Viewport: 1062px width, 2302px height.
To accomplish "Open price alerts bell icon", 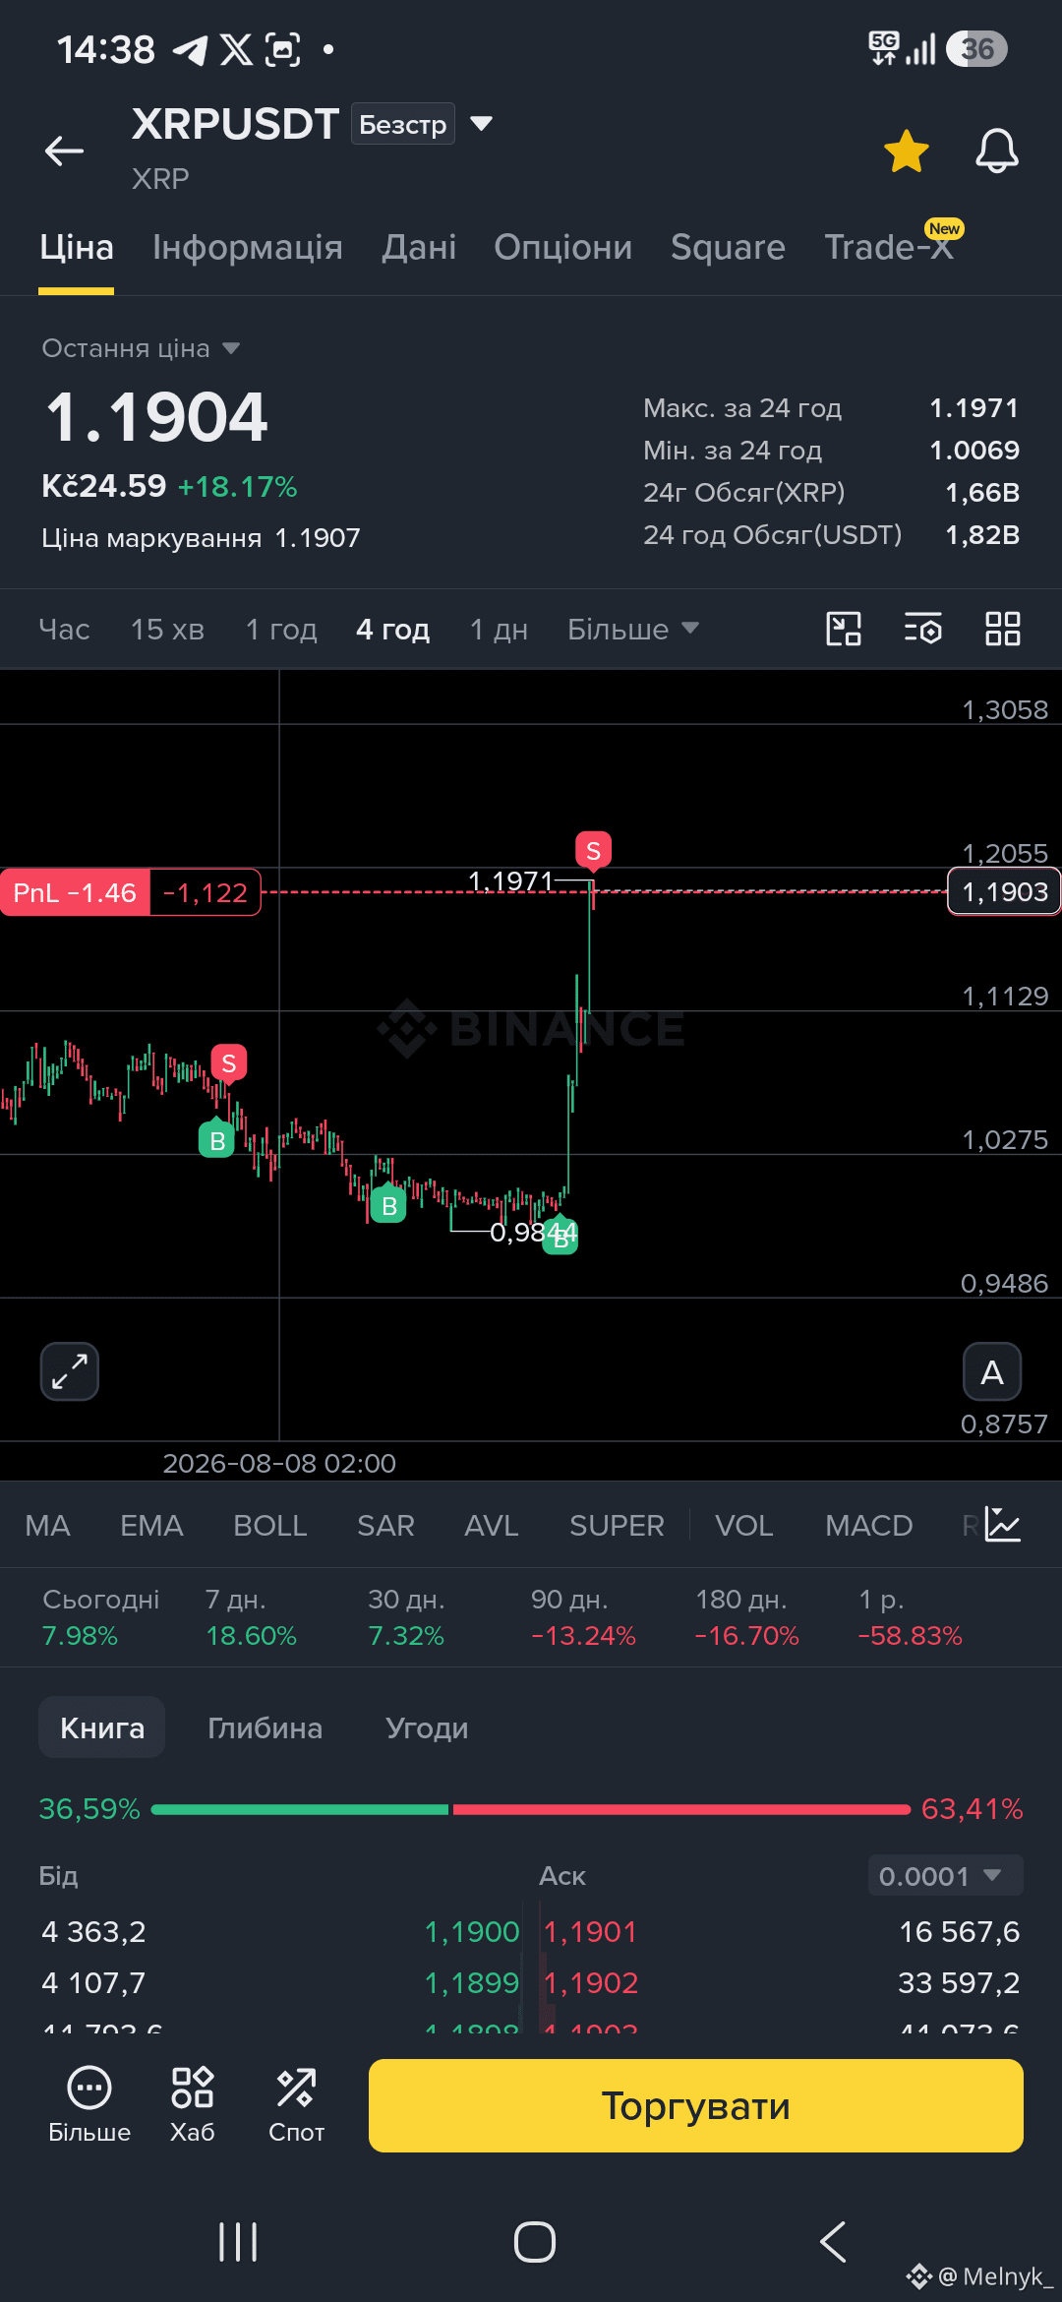I will click(x=996, y=151).
